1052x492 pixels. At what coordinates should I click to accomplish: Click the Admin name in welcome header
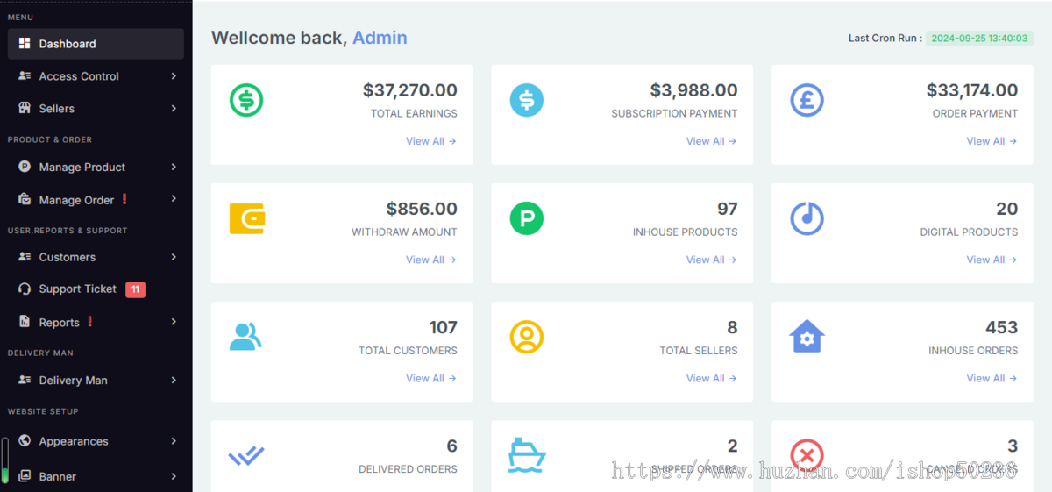[380, 38]
